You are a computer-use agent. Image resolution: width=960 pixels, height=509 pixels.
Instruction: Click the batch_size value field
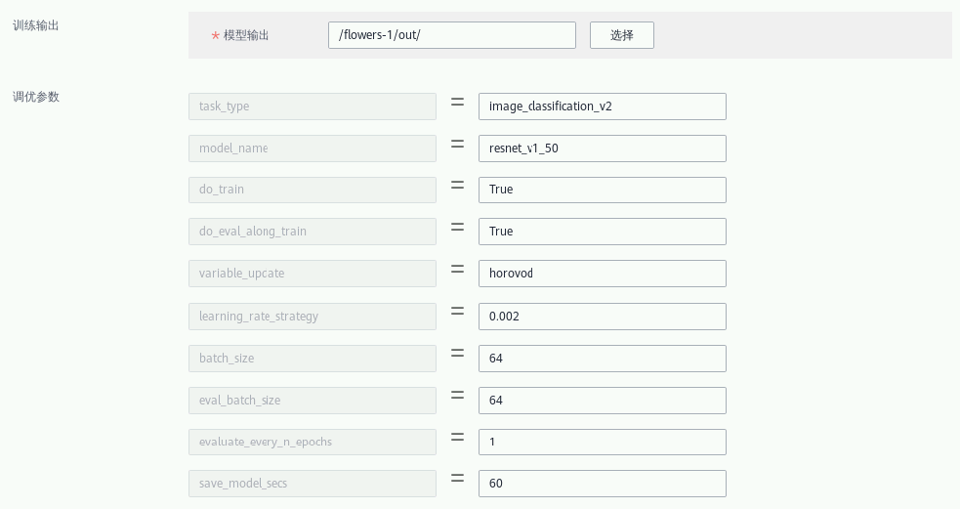602,359
